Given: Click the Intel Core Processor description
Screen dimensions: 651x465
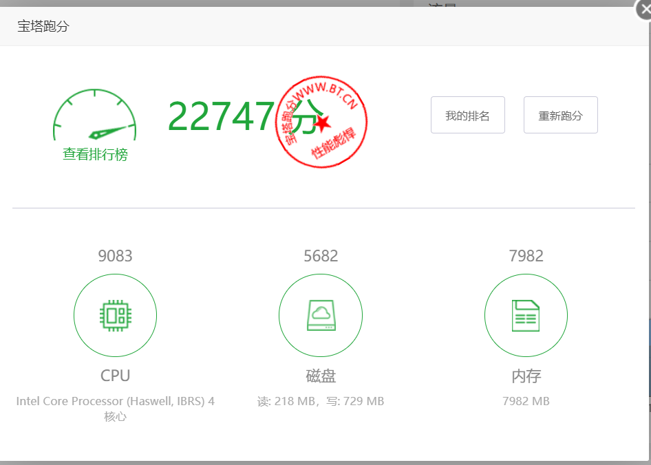Looking at the screenshot, I should (x=116, y=409).
